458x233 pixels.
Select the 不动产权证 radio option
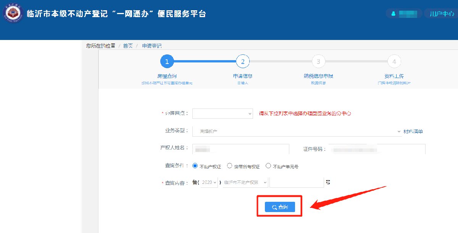(x=195, y=166)
